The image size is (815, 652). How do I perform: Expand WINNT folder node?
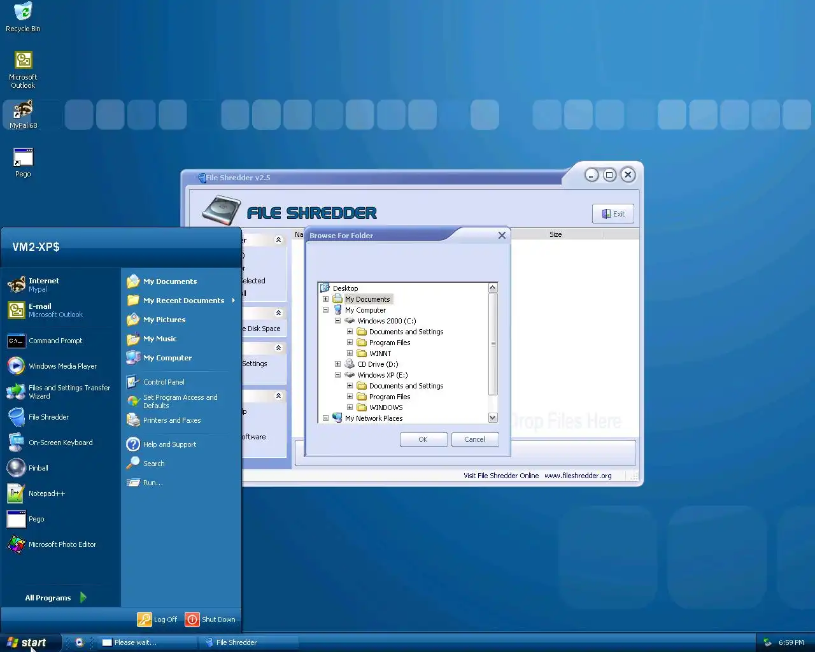(x=350, y=353)
